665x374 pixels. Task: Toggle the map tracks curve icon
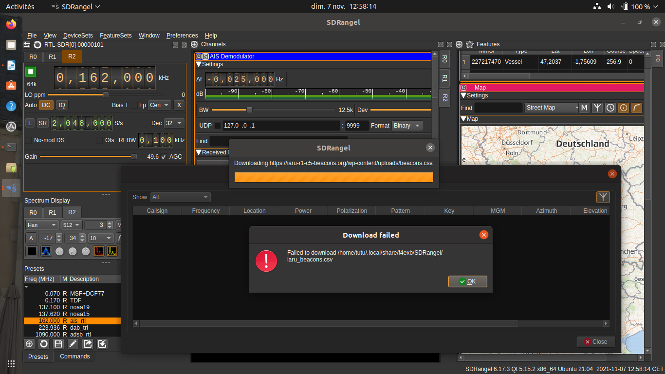point(636,108)
